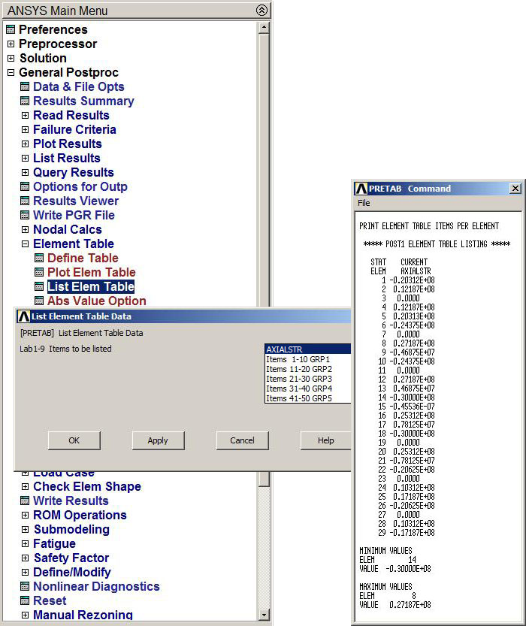Click the Options for Outp icon
The height and width of the screenshot is (626, 526).
(x=25, y=187)
